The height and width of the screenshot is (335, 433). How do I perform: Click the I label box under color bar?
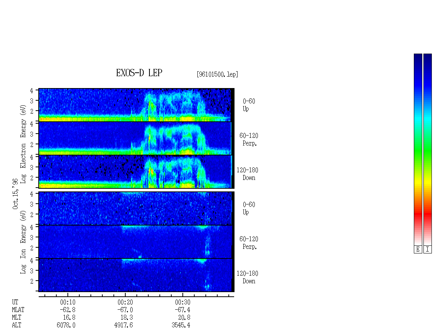pos(428,250)
